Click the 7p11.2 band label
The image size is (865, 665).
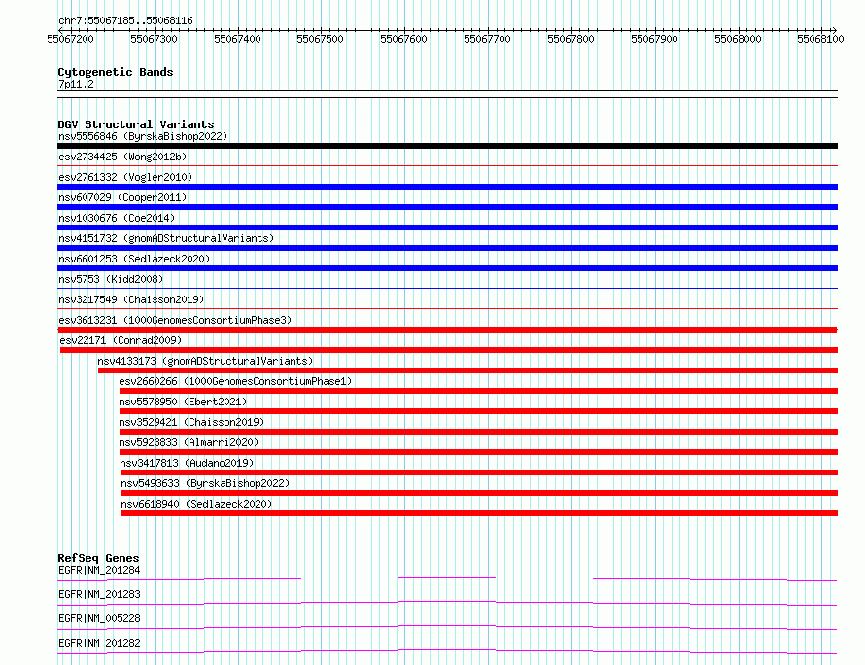[76, 84]
